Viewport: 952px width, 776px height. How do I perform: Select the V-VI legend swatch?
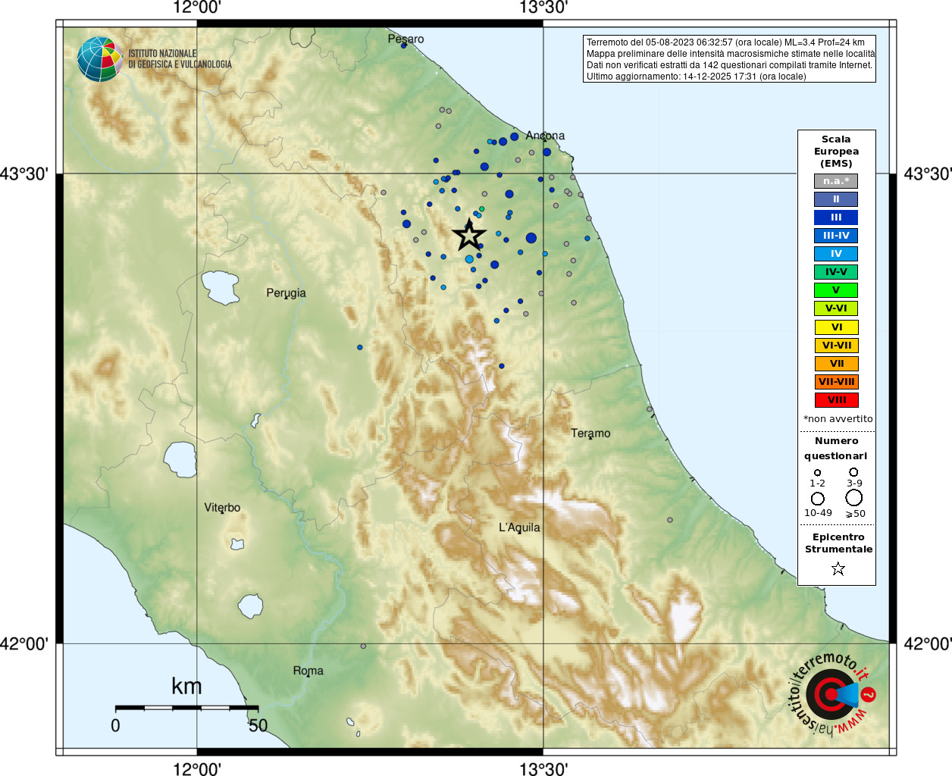click(836, 308)
